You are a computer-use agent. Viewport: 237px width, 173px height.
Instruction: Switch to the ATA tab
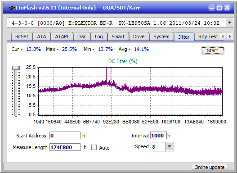pos(41,36)
